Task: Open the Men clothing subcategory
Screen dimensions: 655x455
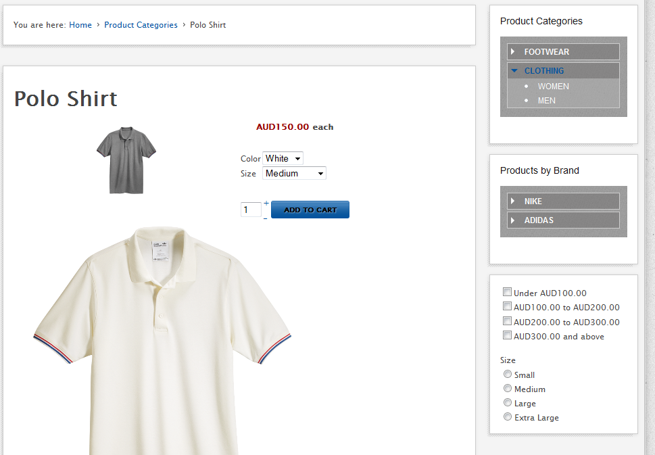Action: point(546,100)
